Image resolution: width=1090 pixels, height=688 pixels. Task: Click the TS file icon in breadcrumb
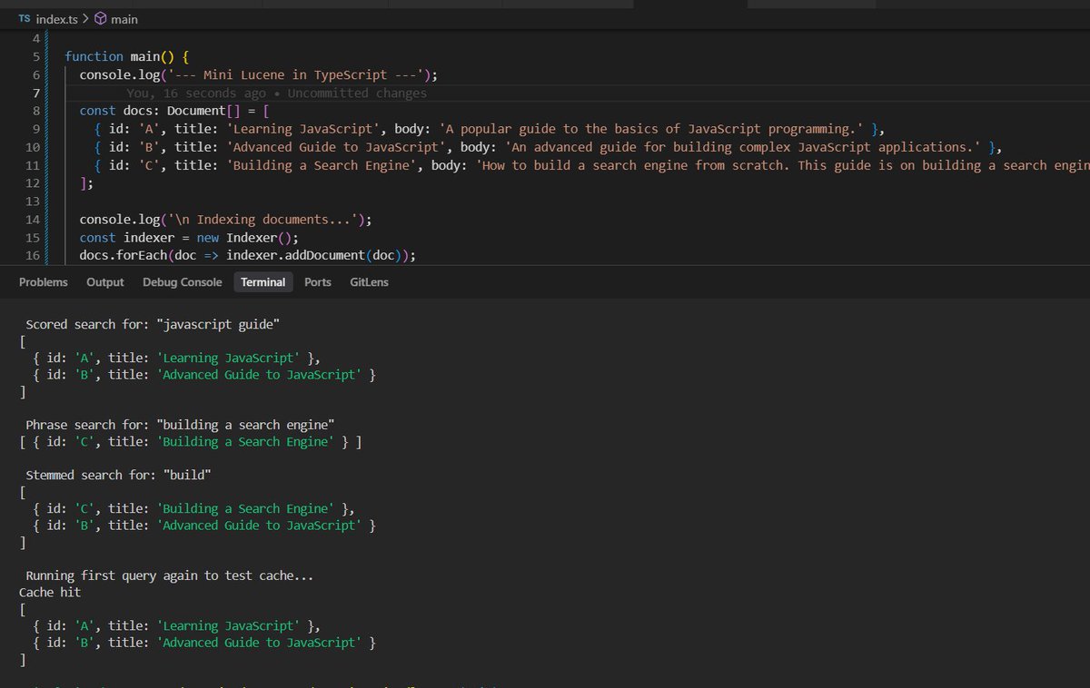click(25, 18)
